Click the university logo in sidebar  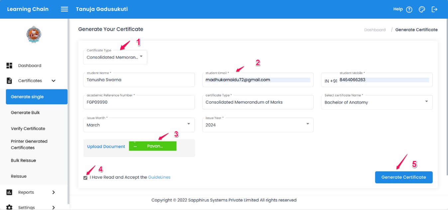(34, 35)
